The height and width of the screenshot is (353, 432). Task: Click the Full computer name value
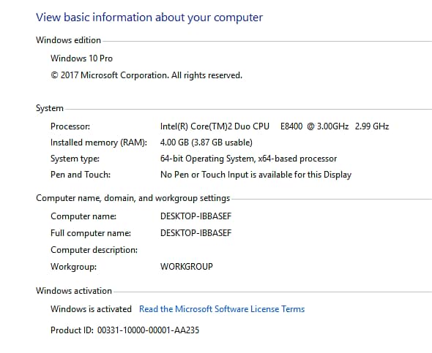pos(196,233)
